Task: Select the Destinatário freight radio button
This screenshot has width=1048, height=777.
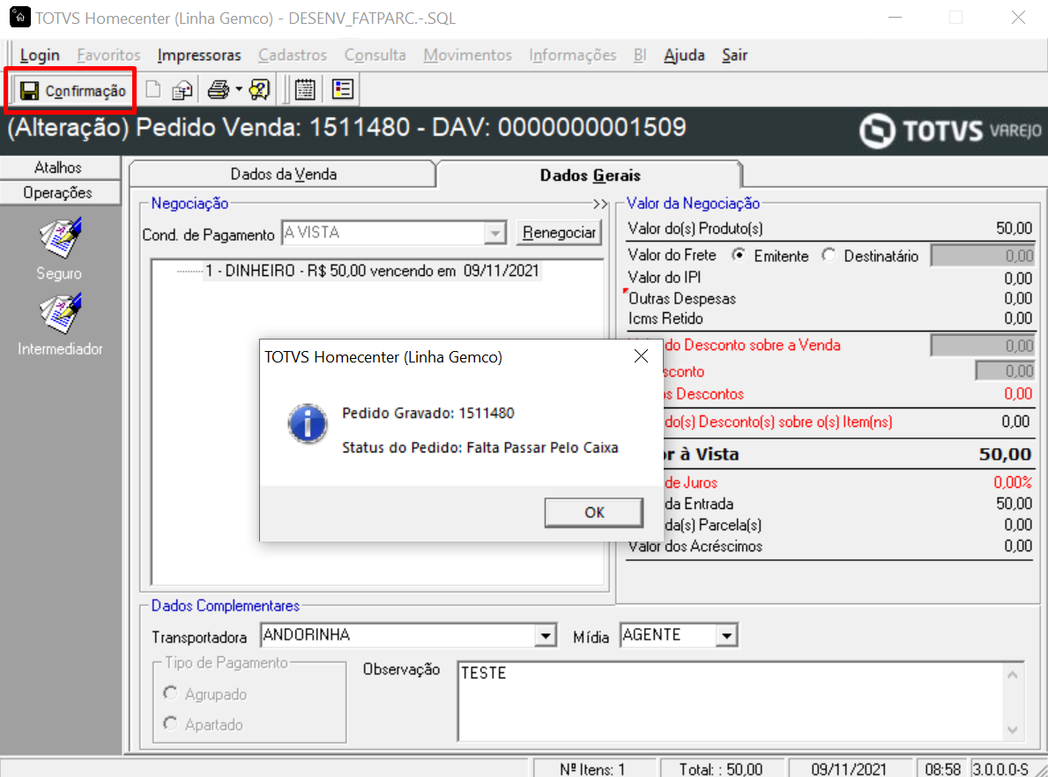Action: pos(829,256)
